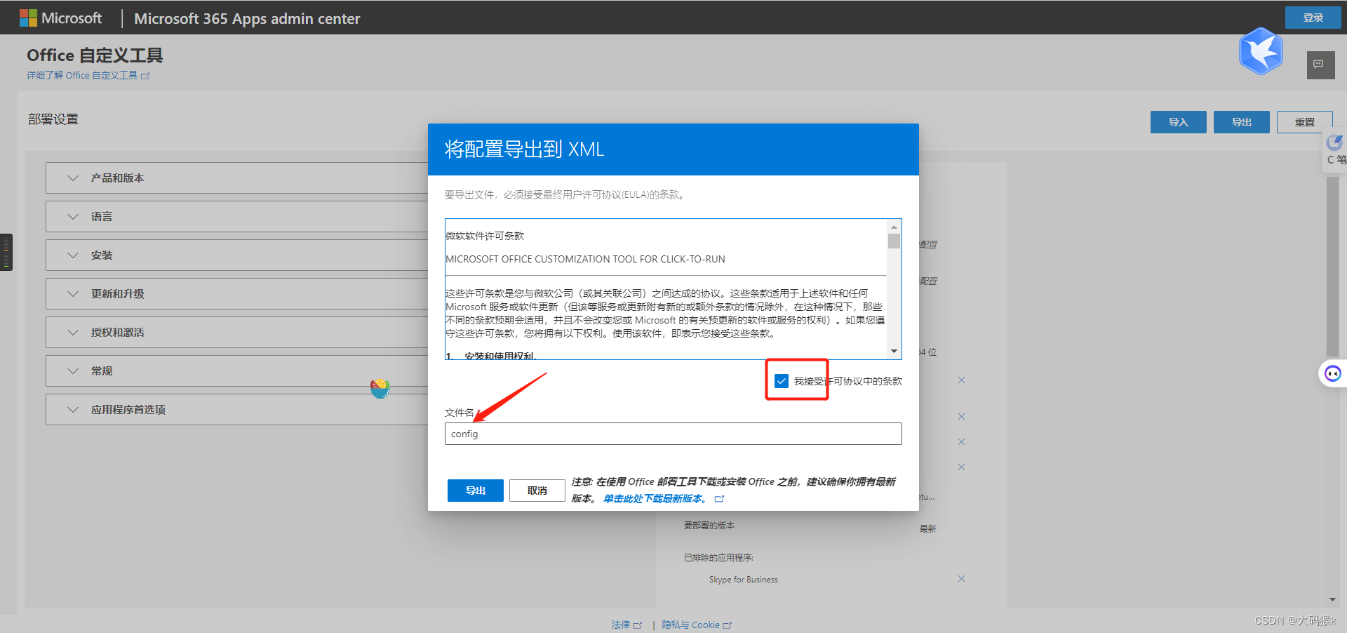The image size is (1347, 633).
Task: Click the 微软软件许可条款 heading text
Action: click(485, 236)
